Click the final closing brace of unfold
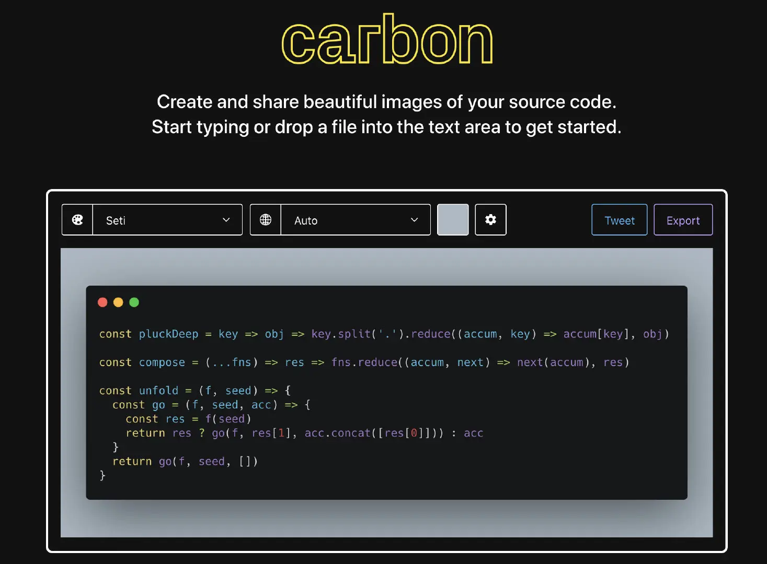The image size is (767, 564). pyautogui.click(x=102, y=475)
